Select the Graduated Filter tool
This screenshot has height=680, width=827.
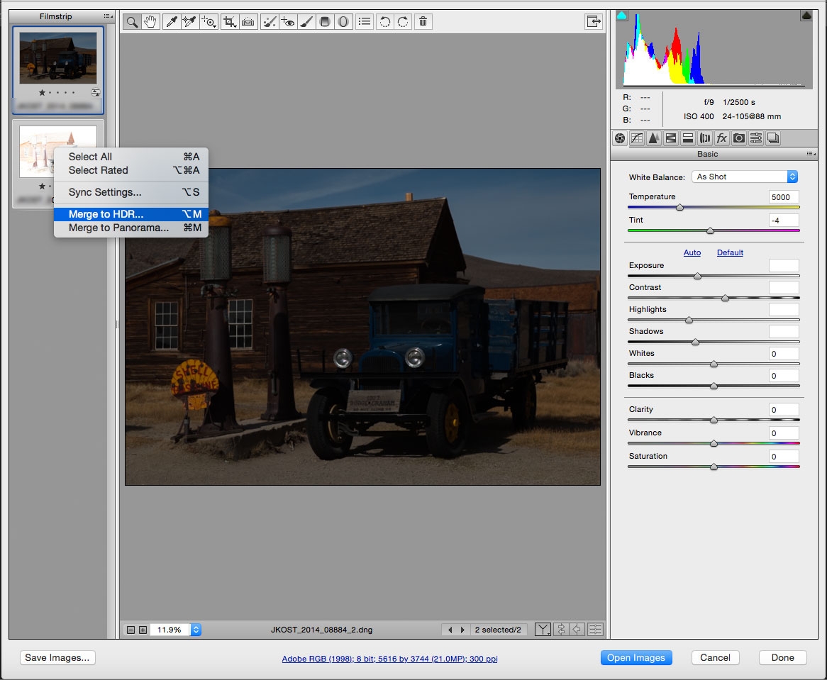(325, 22)
